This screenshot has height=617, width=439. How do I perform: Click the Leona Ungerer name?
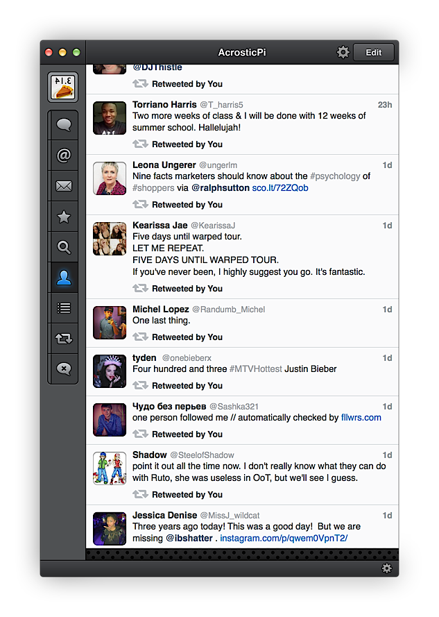coord(164,164)
